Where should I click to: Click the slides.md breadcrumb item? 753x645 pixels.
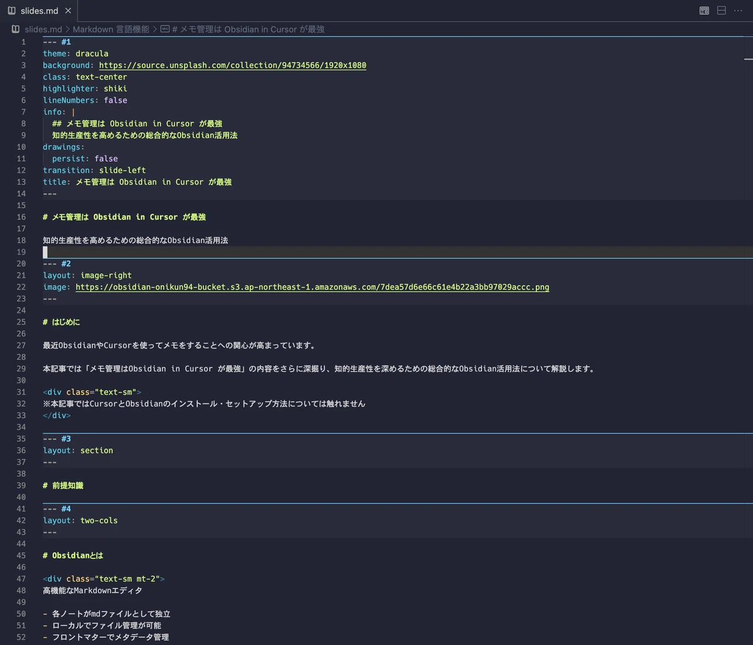(43, 29)
